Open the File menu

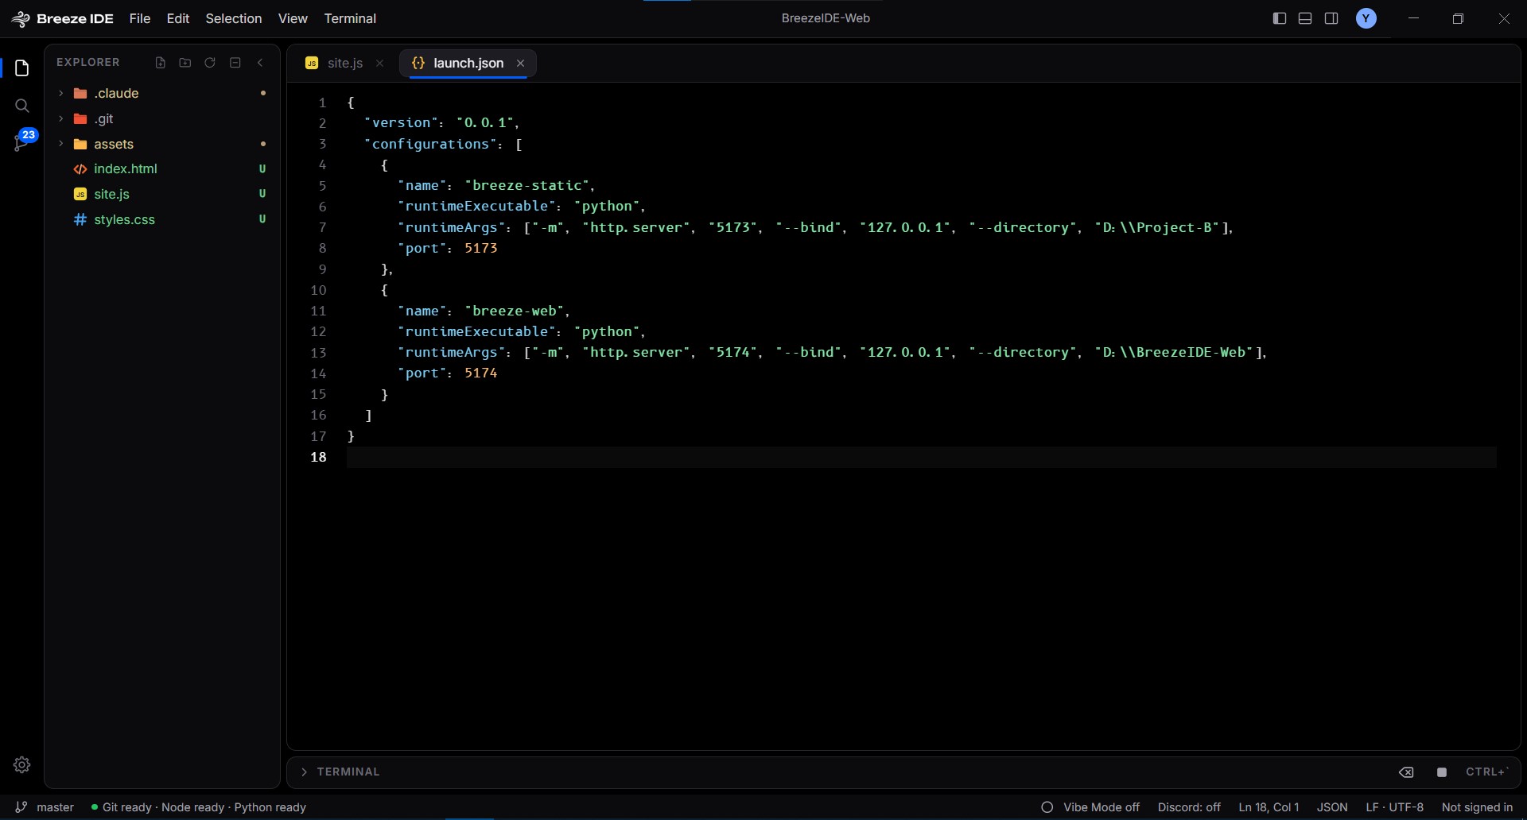(x=140, y=18)
